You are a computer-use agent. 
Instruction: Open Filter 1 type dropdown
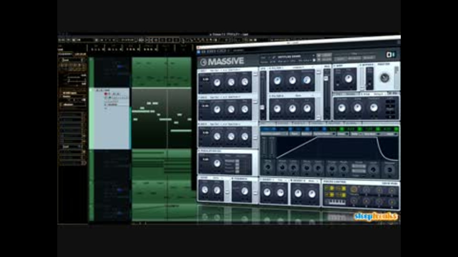click(x=303, y=68)
